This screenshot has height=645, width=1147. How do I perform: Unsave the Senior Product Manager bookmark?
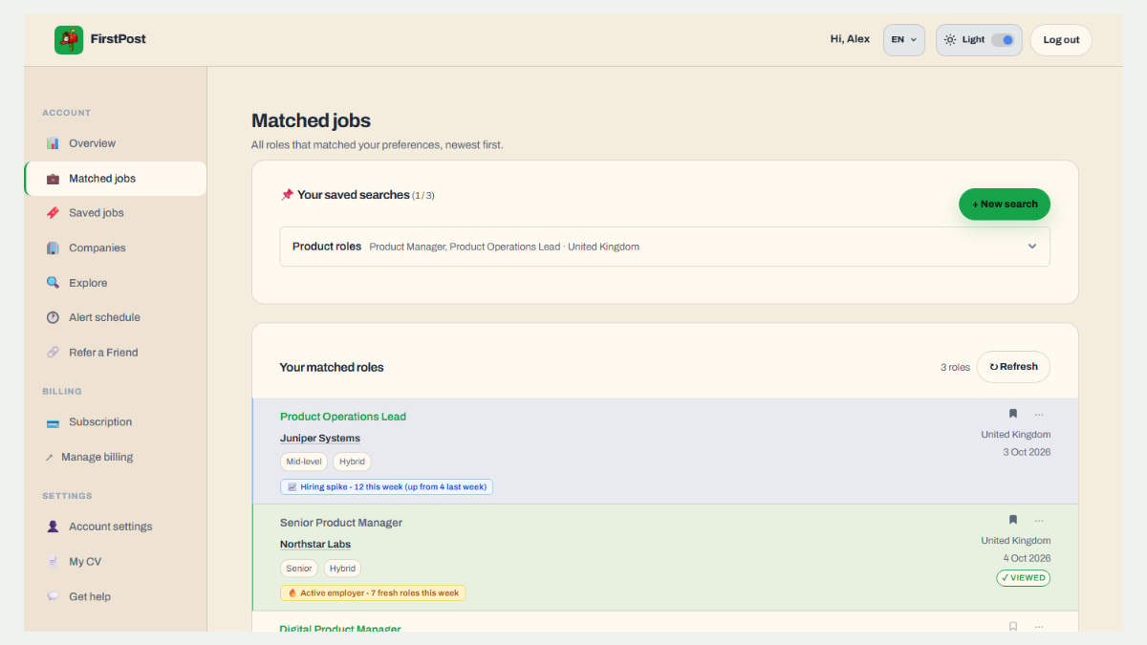tap(1013, 521)
